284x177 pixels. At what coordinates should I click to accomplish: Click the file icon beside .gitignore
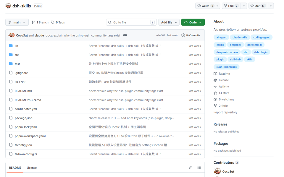[11, 73]
